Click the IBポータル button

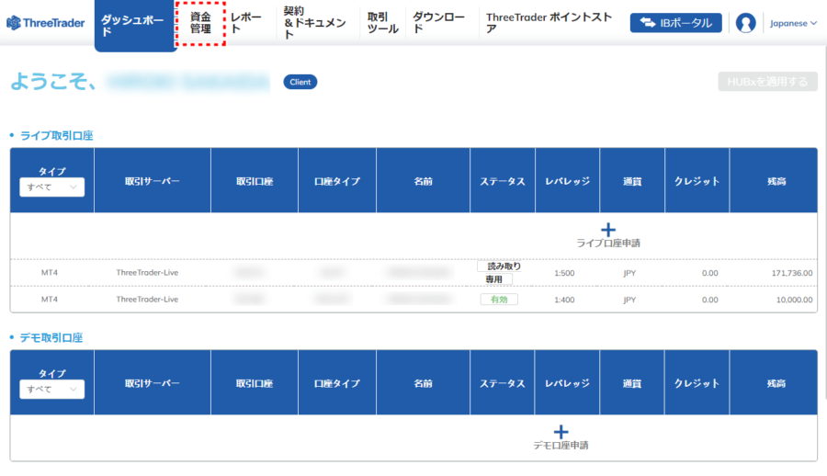pyautogui.click(x=675, y=23)
